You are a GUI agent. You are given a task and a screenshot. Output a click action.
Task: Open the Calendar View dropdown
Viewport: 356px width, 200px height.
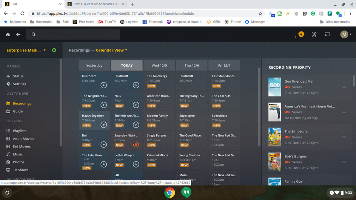point(111,50)
